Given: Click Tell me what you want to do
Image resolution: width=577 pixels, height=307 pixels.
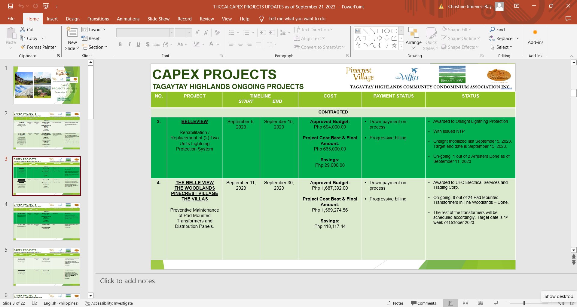Looking at the screenshot, I should click(x=297, y=19).
